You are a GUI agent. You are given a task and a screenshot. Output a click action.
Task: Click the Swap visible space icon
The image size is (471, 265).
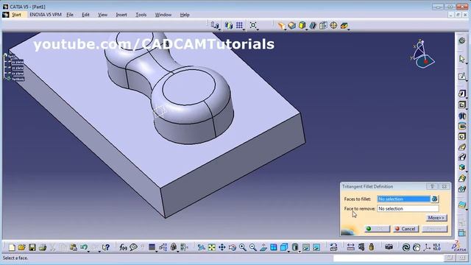click(x=316, y=247)
